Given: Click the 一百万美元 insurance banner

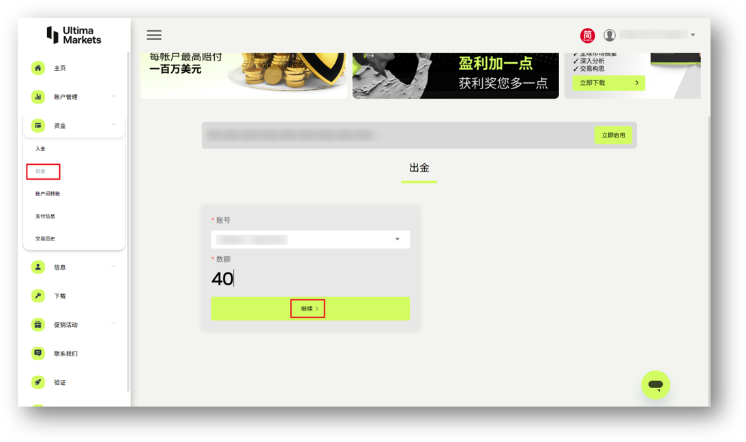Looking at the screenshot, I should coord(243,76).
